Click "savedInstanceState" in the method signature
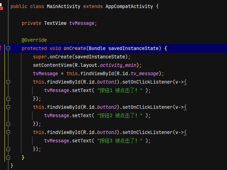 pos(133,49)
